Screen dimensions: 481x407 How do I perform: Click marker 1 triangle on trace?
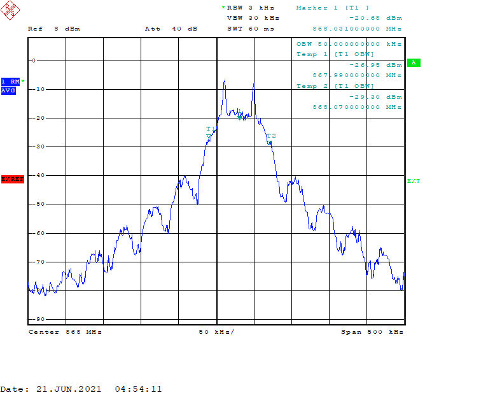pyautogui.click(x=240, y=118)
